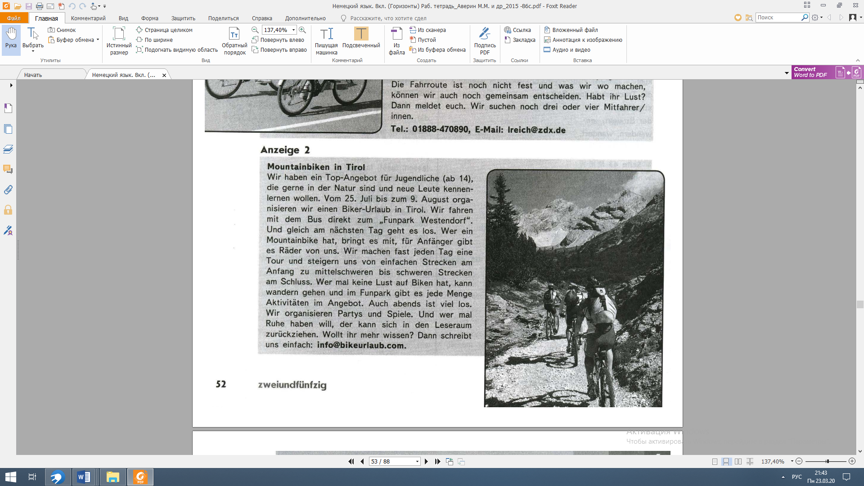Open the Attachments paperclip panel
Screen dimensions: 864x486
(x=8, y=190)
